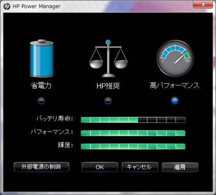Click the 輝度: label
The image size is (216, 195).
coord(65,145)
